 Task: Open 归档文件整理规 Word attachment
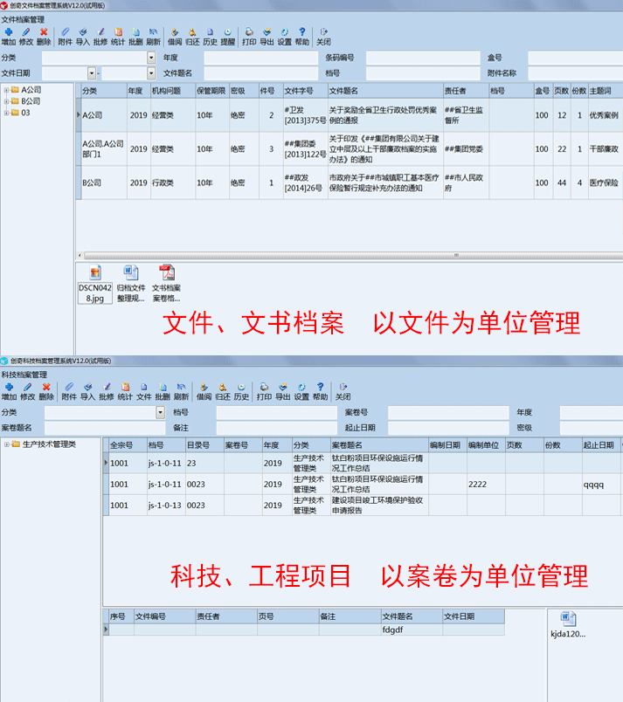click(x=131, y=284)
